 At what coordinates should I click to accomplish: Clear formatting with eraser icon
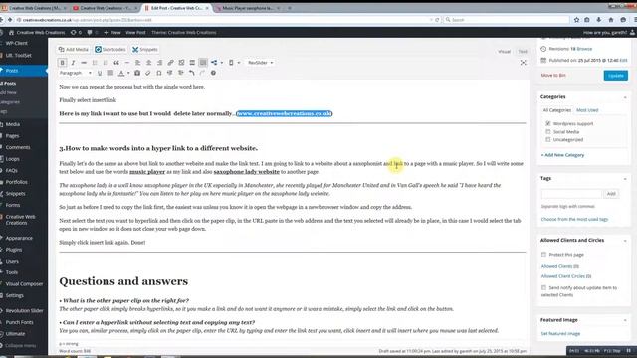(x=148, y=73)
